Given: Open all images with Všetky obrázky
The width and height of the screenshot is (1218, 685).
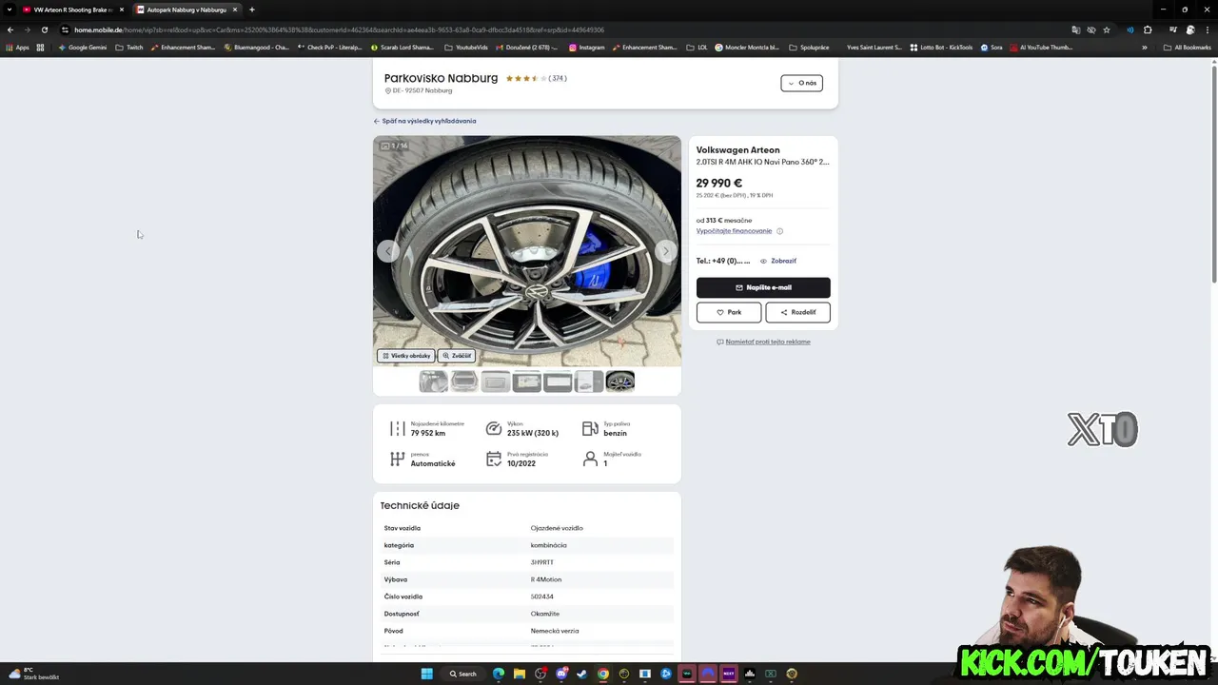Looking at the screenshot, I should pos(406,356).
